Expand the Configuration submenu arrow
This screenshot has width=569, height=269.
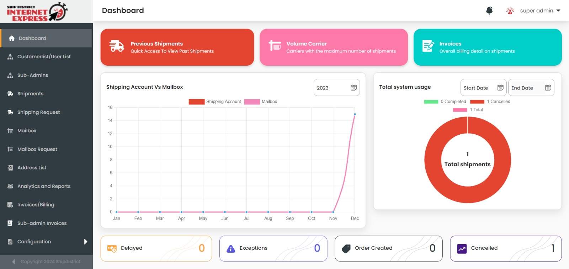[85, 242]
